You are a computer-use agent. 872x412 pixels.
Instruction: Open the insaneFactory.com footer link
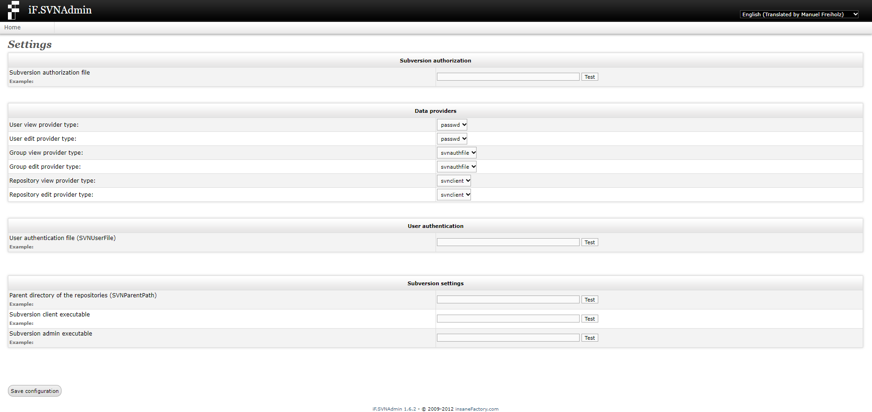pos(477,409)
